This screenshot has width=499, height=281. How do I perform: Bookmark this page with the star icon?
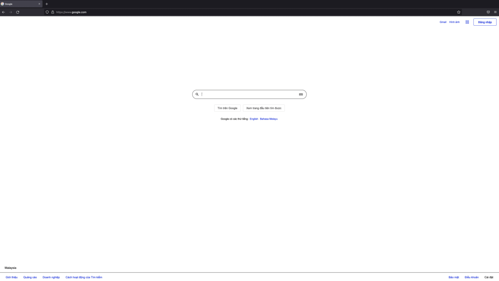[x=459, y=12]
